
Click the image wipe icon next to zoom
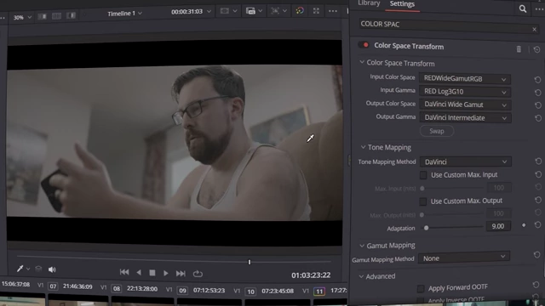pos(42,16)
